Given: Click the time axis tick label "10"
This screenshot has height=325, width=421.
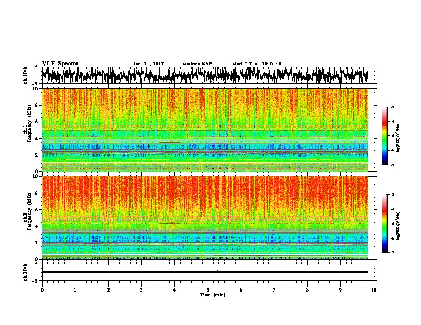Looking at the screenshot, I should [x=374, y=290].
